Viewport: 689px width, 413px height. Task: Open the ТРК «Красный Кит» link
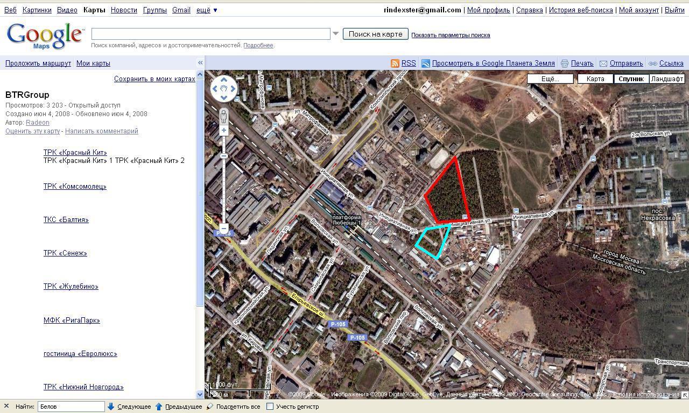click(x=75, y=152)
